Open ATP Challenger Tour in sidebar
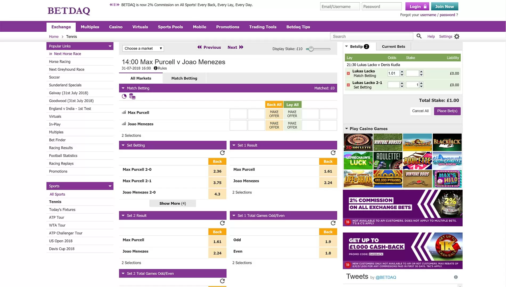The image size is (506, 287). tap(66, 233)
